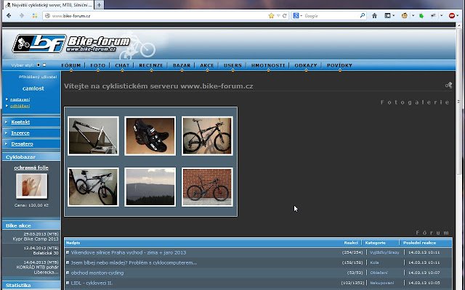Image resolution: width=465 pixels, height=290 pixels.
Task: Reload the page with the refresh icon
Action: click(x=285, y=16)
